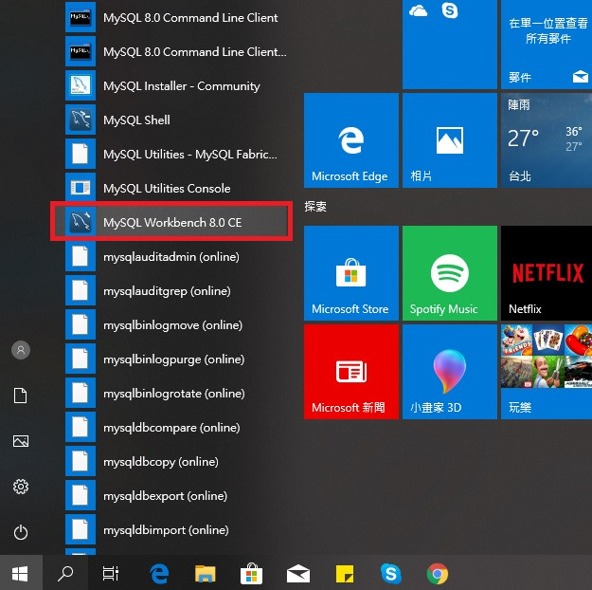Open the 相片 Photos tile

450,140
